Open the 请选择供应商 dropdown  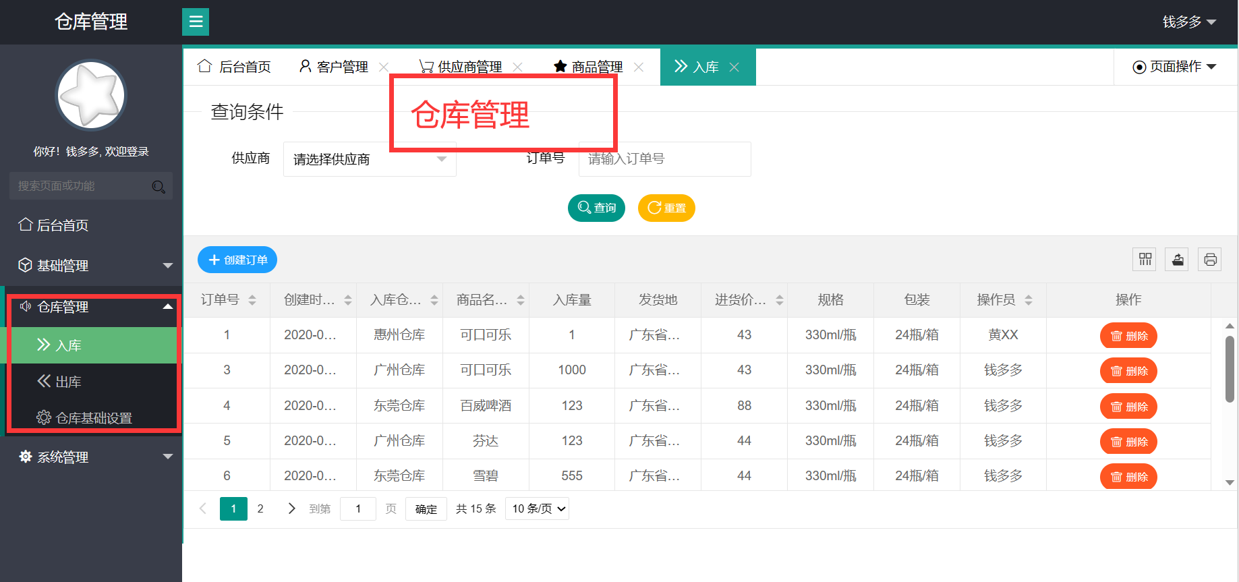[x=370, y=159]
